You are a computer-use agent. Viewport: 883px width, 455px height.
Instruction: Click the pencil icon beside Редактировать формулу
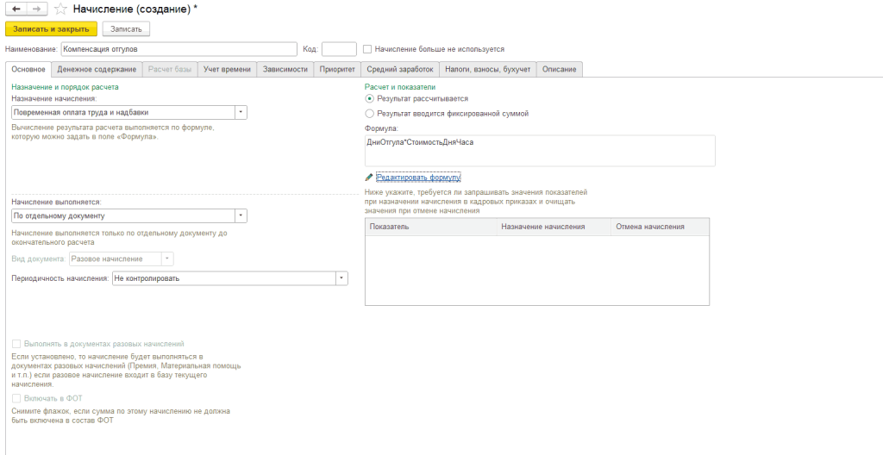click(369, 177)
